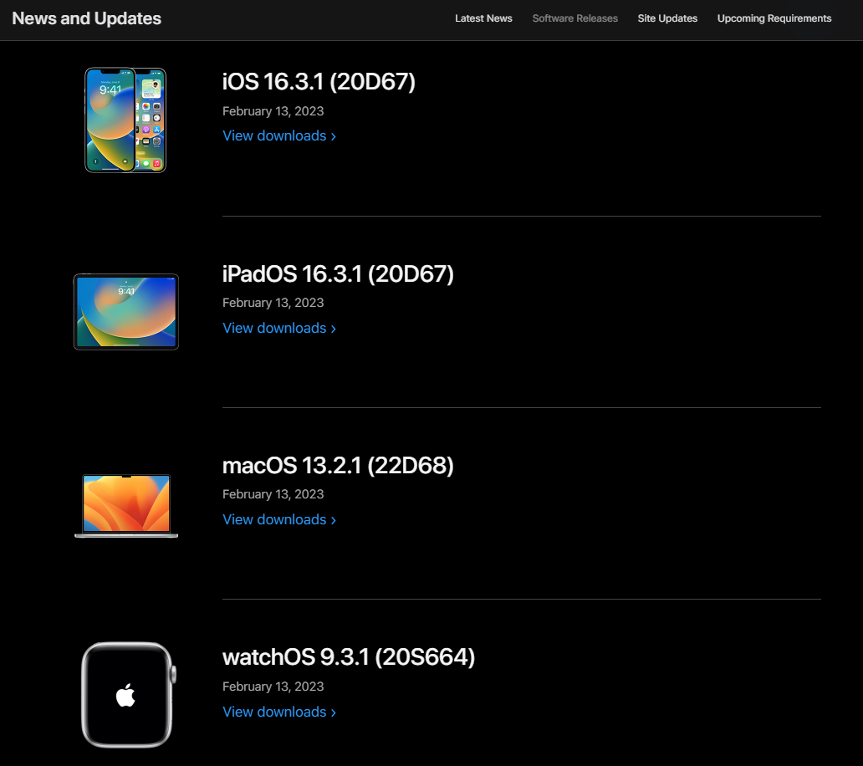View downloads for macOS 13.2.1
Viewport: 863px width, 766px height.
tap(279, 519)
